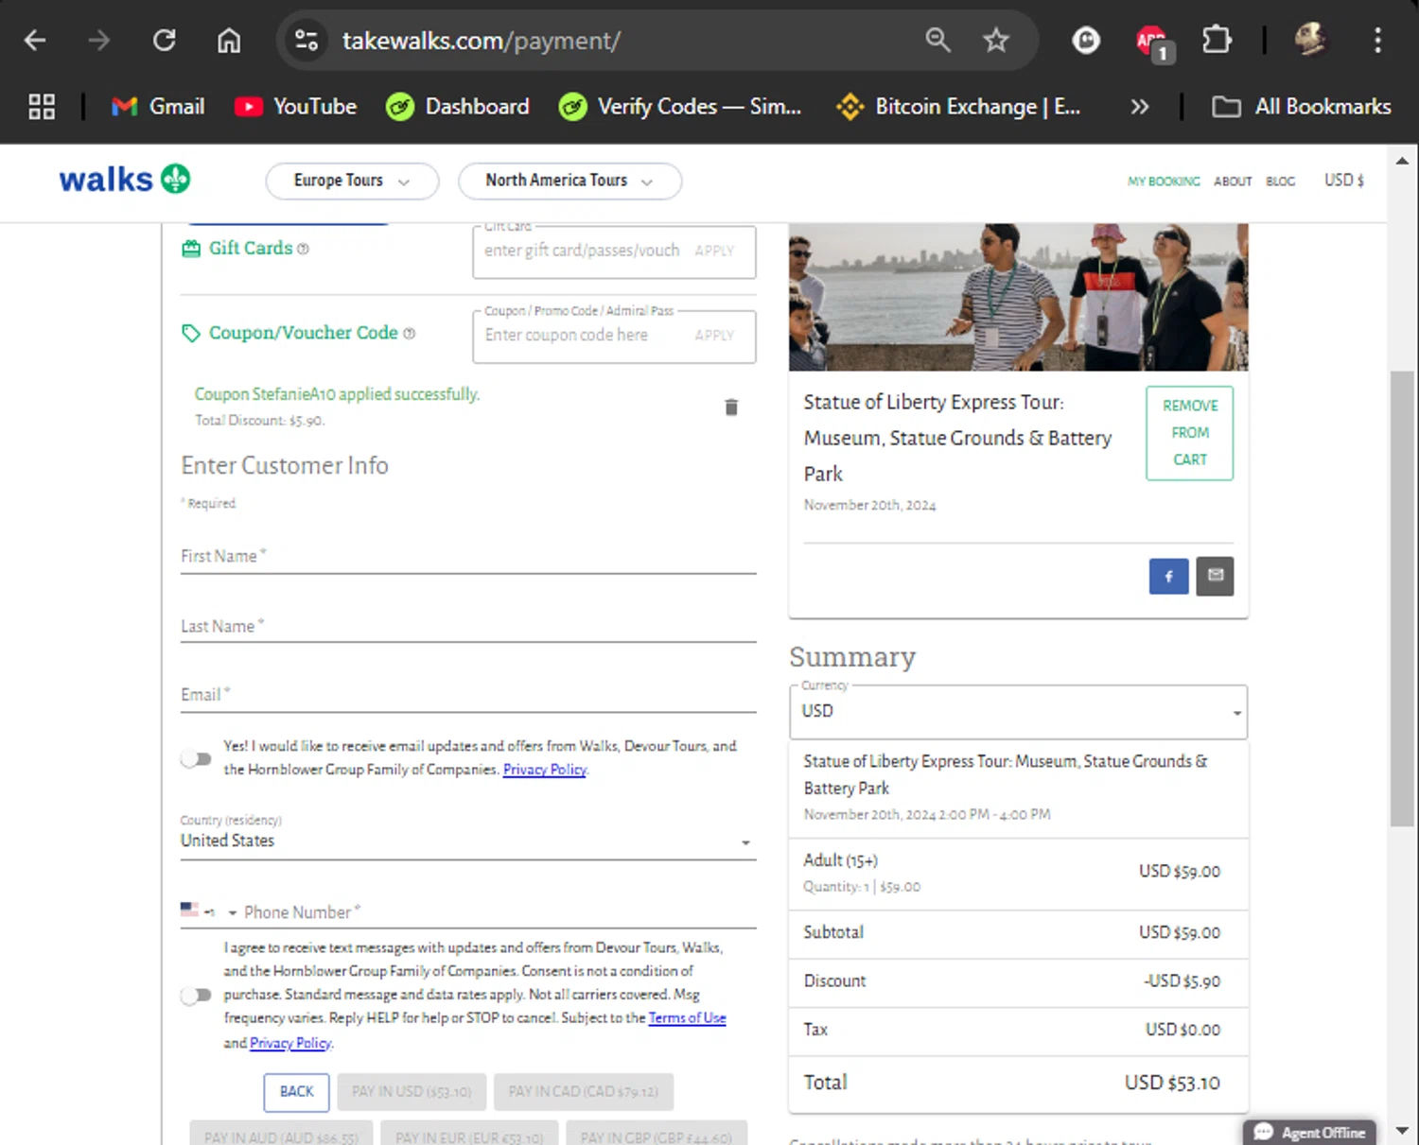This screenshot has height=1145, width=1419.
Task: Expand the Europe Tours menu
Action: (x=352, y=181)
